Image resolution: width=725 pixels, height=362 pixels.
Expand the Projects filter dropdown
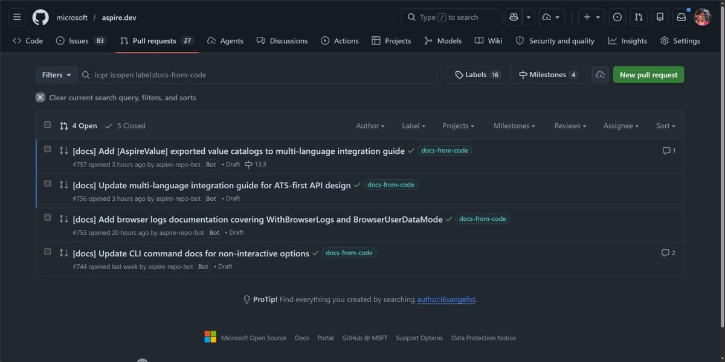point(459,125)
